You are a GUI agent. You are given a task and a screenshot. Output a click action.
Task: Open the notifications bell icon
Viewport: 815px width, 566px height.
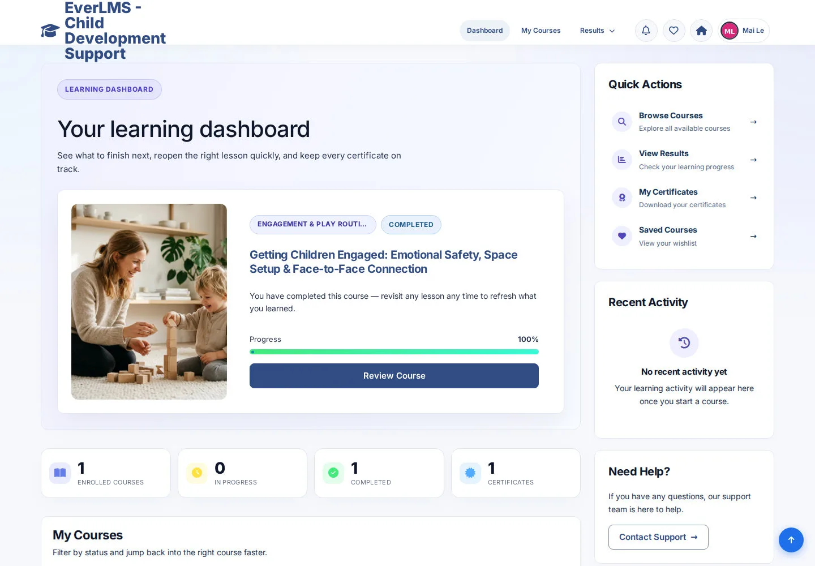(x=646, y=31)
